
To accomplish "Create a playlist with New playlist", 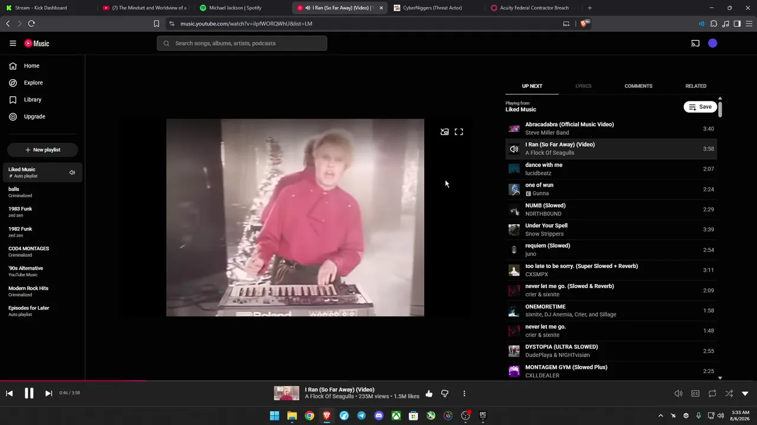I will 43,150.
